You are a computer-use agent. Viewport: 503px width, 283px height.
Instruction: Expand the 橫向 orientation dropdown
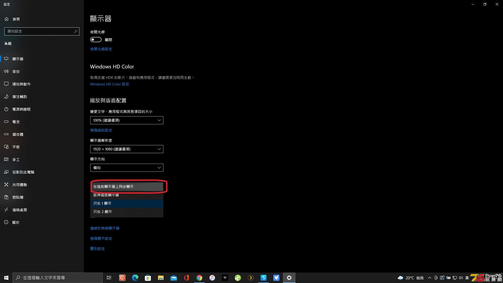[x=127, y=168]
